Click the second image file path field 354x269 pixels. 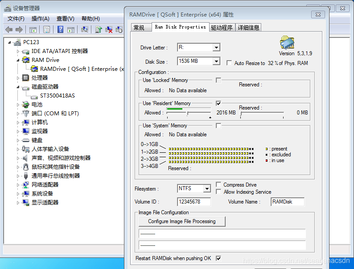[x=222, y=245]
